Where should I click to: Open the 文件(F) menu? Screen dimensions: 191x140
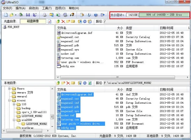[x=8, y=8]
